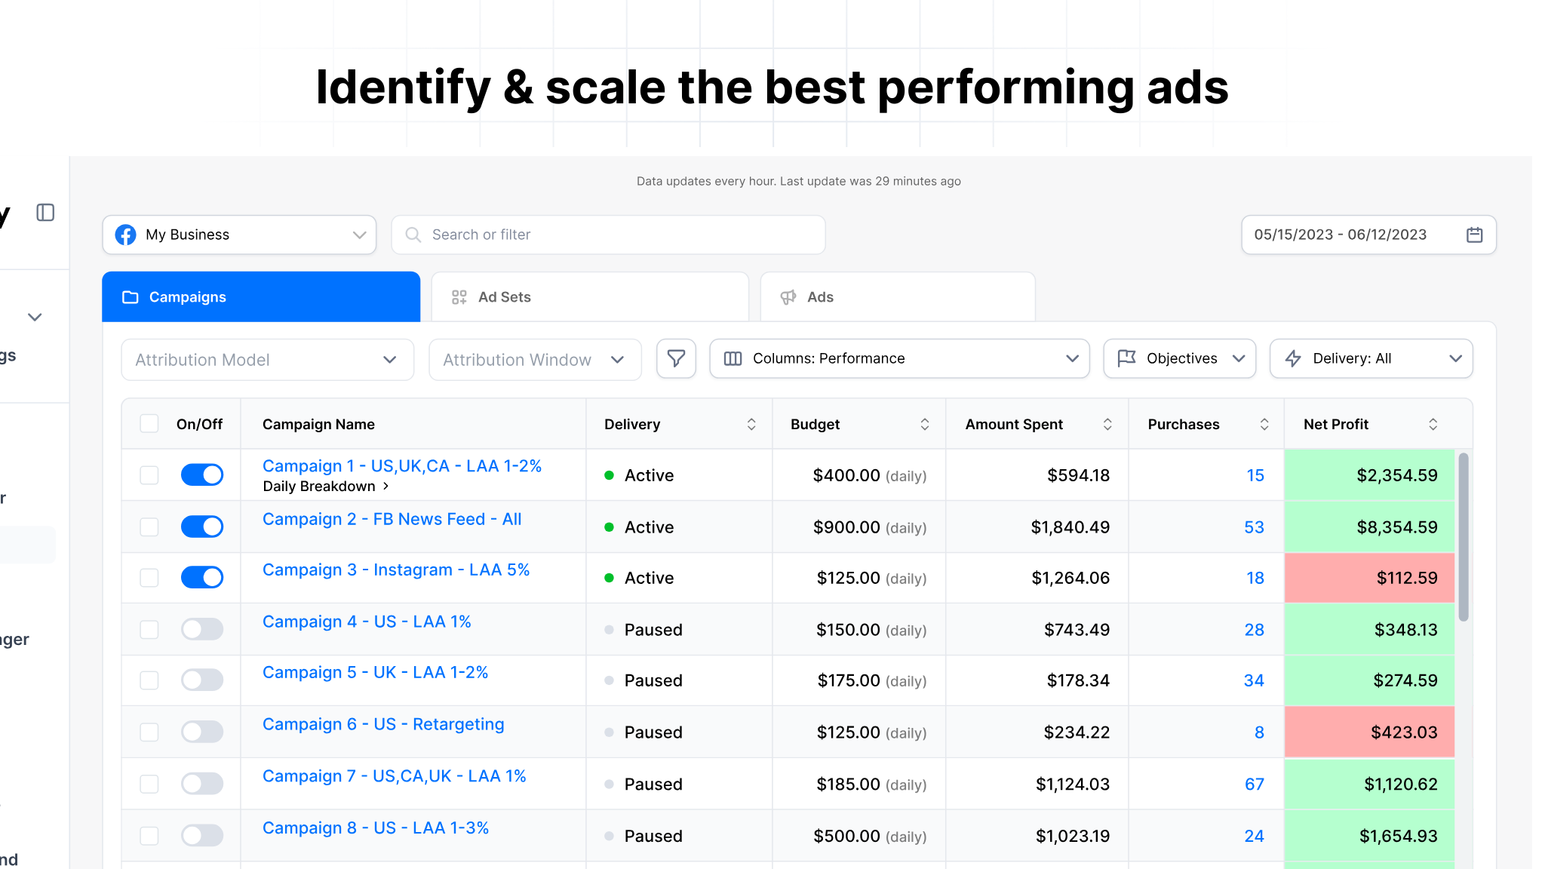Image resolution: width=1545 pixels, height=869 pixels.
Task: Sort by Delivery column arrows
Action: [x=751, y=424]
